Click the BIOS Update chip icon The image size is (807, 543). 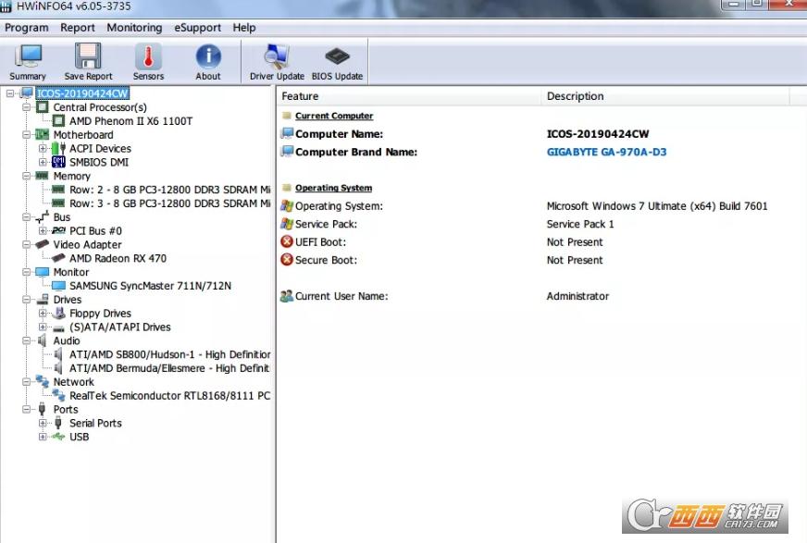point(337,61)
